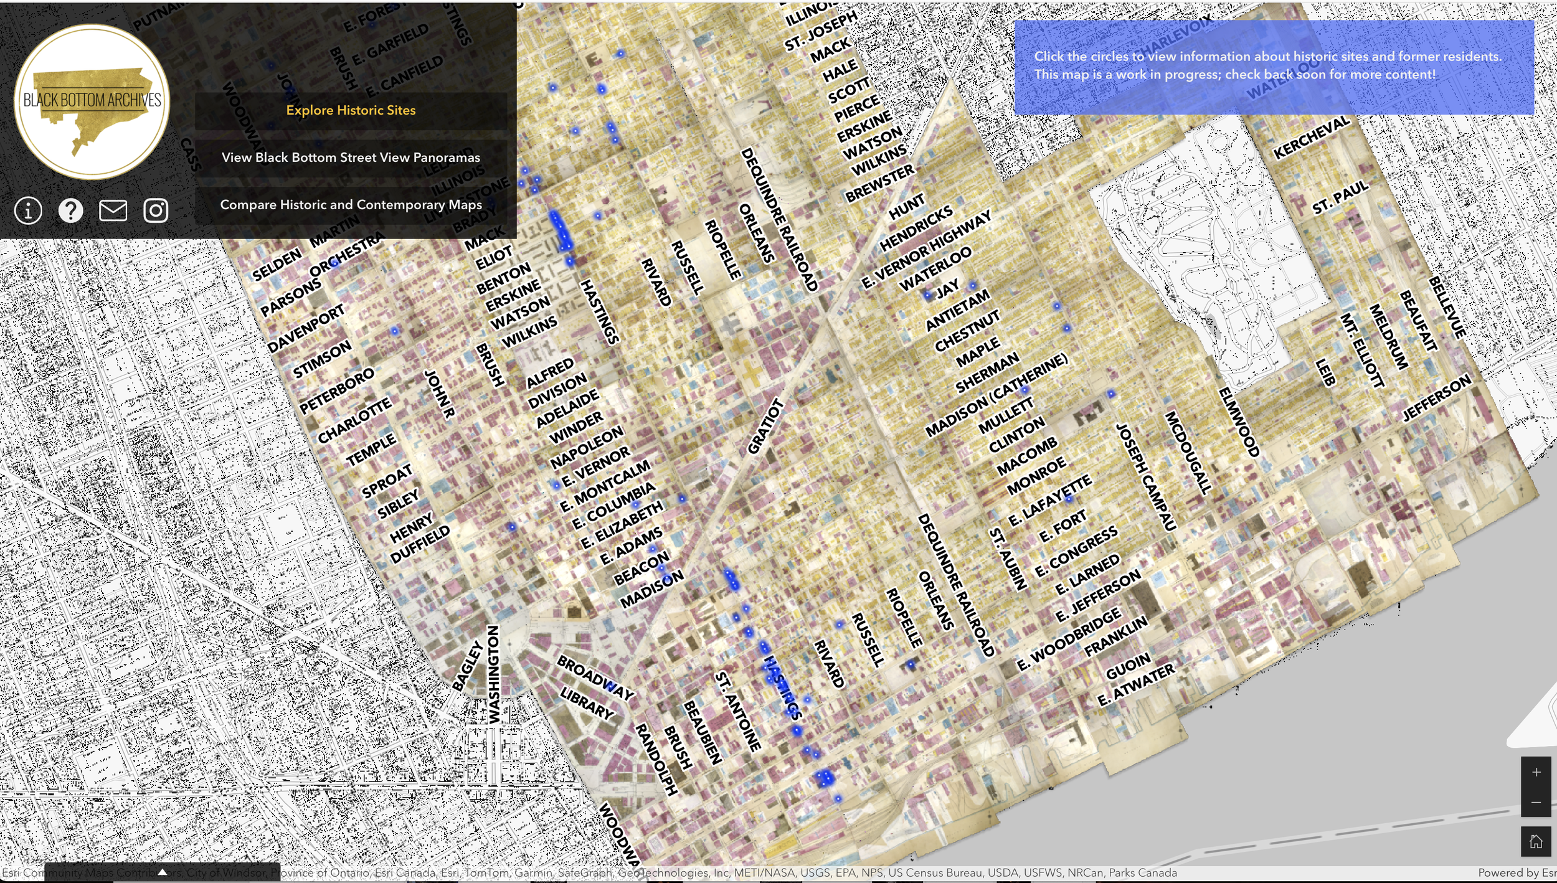This screenshot has height=883, width=1557.
Task: Open the info icon in the sidebar
Action: click(28, 210)
